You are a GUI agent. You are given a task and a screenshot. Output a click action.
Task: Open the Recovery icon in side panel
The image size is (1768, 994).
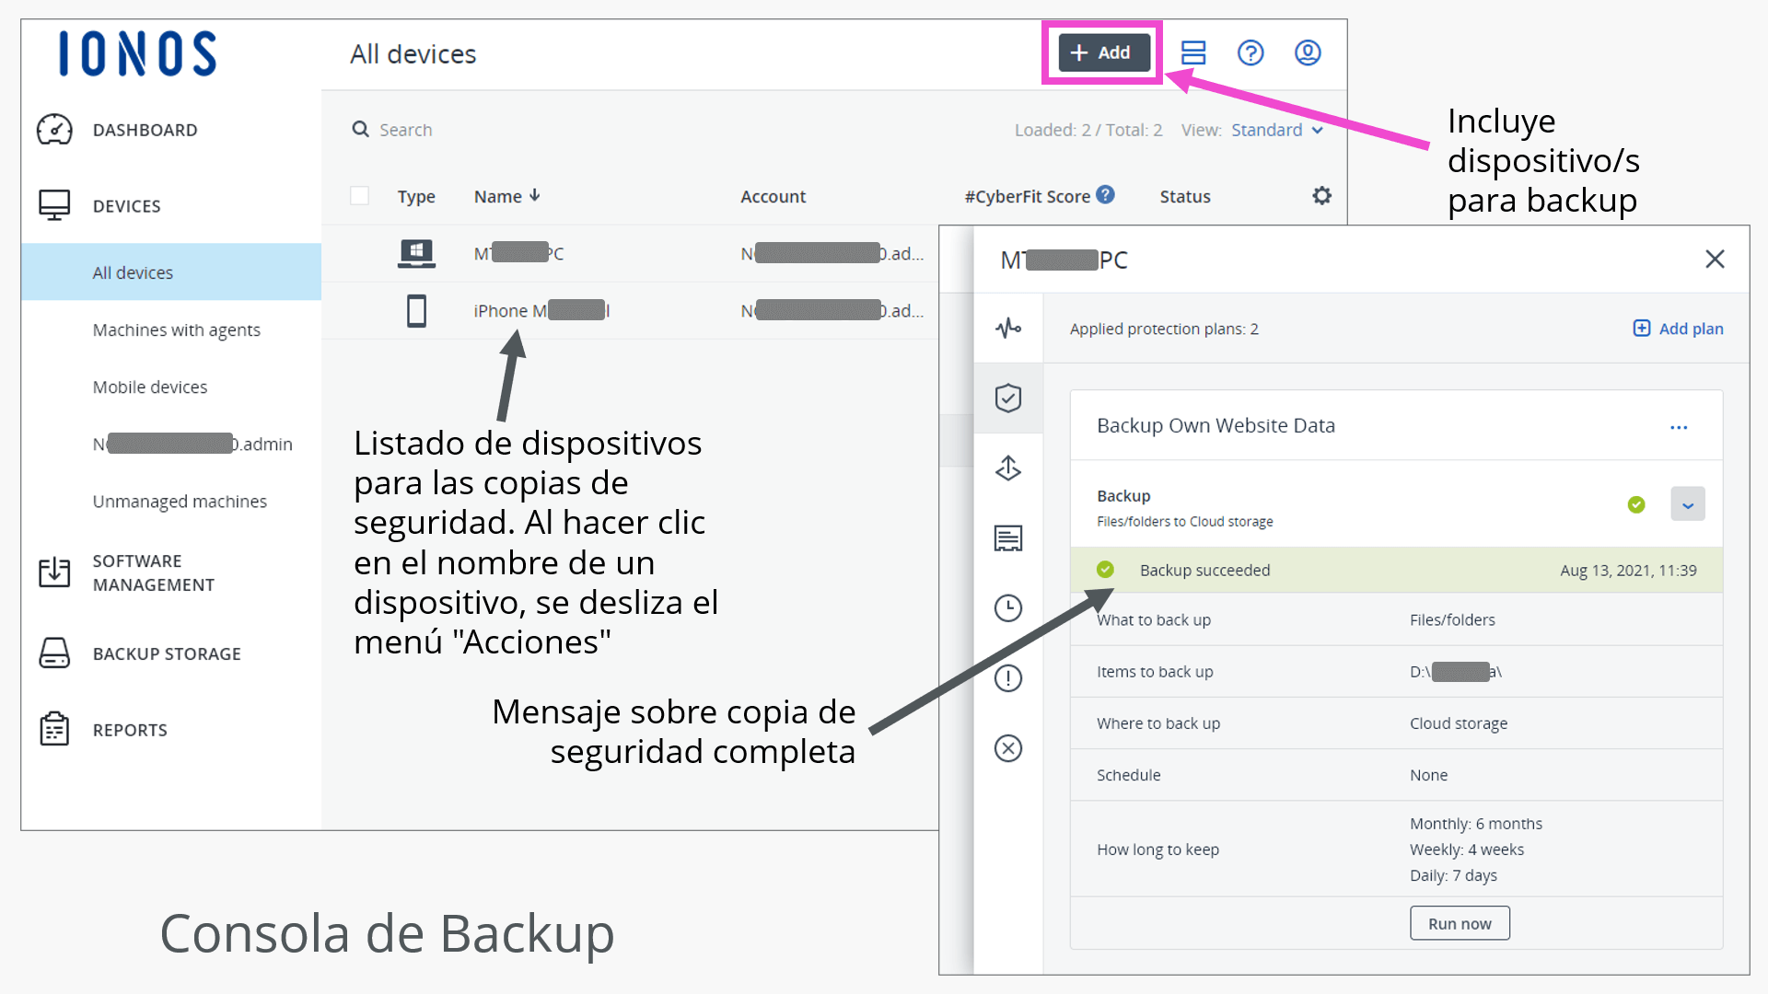tap(1008, 468)
